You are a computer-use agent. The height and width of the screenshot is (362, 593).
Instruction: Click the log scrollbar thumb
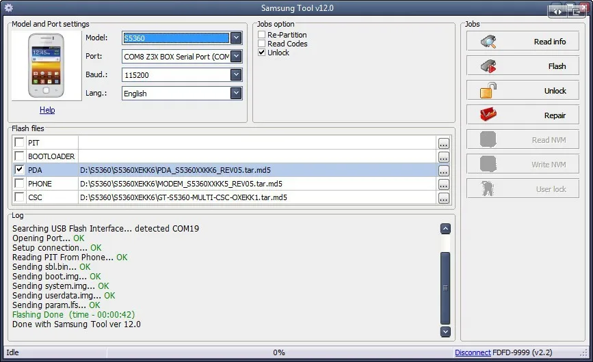[x=445, y=288]
